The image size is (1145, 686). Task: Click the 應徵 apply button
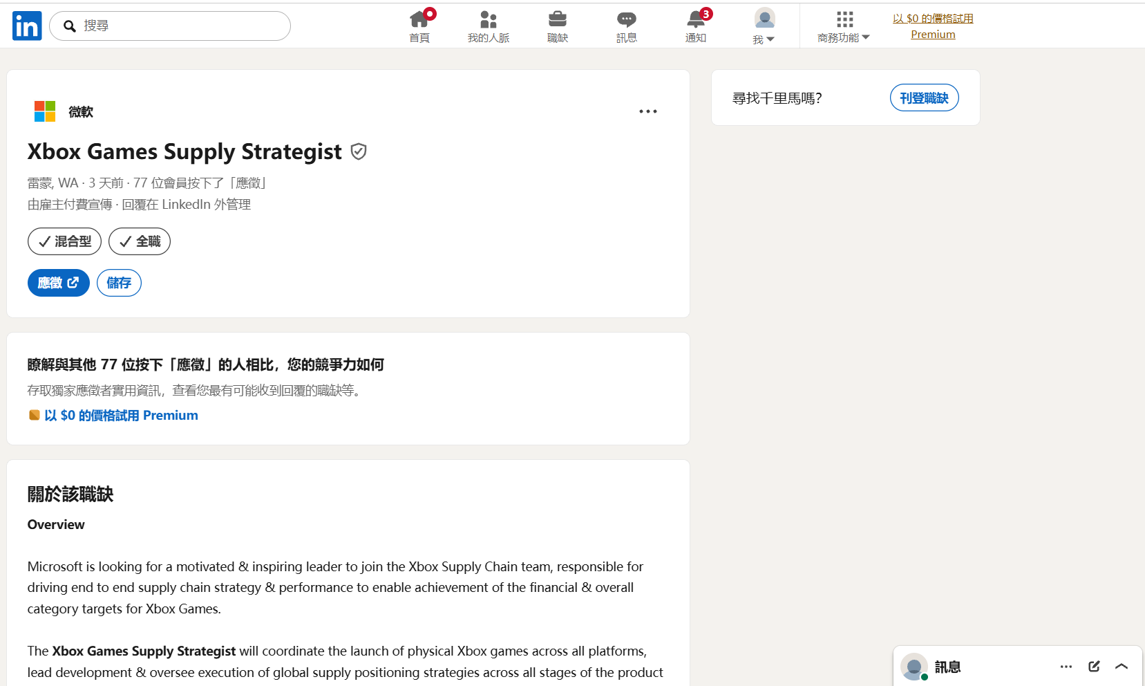[59, 283]
